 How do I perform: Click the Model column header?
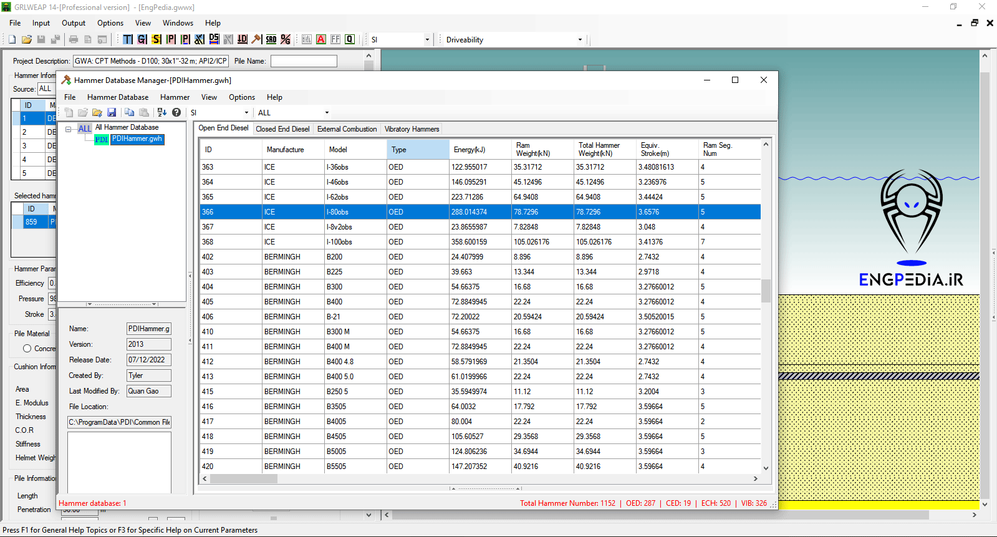coord(355,150)
